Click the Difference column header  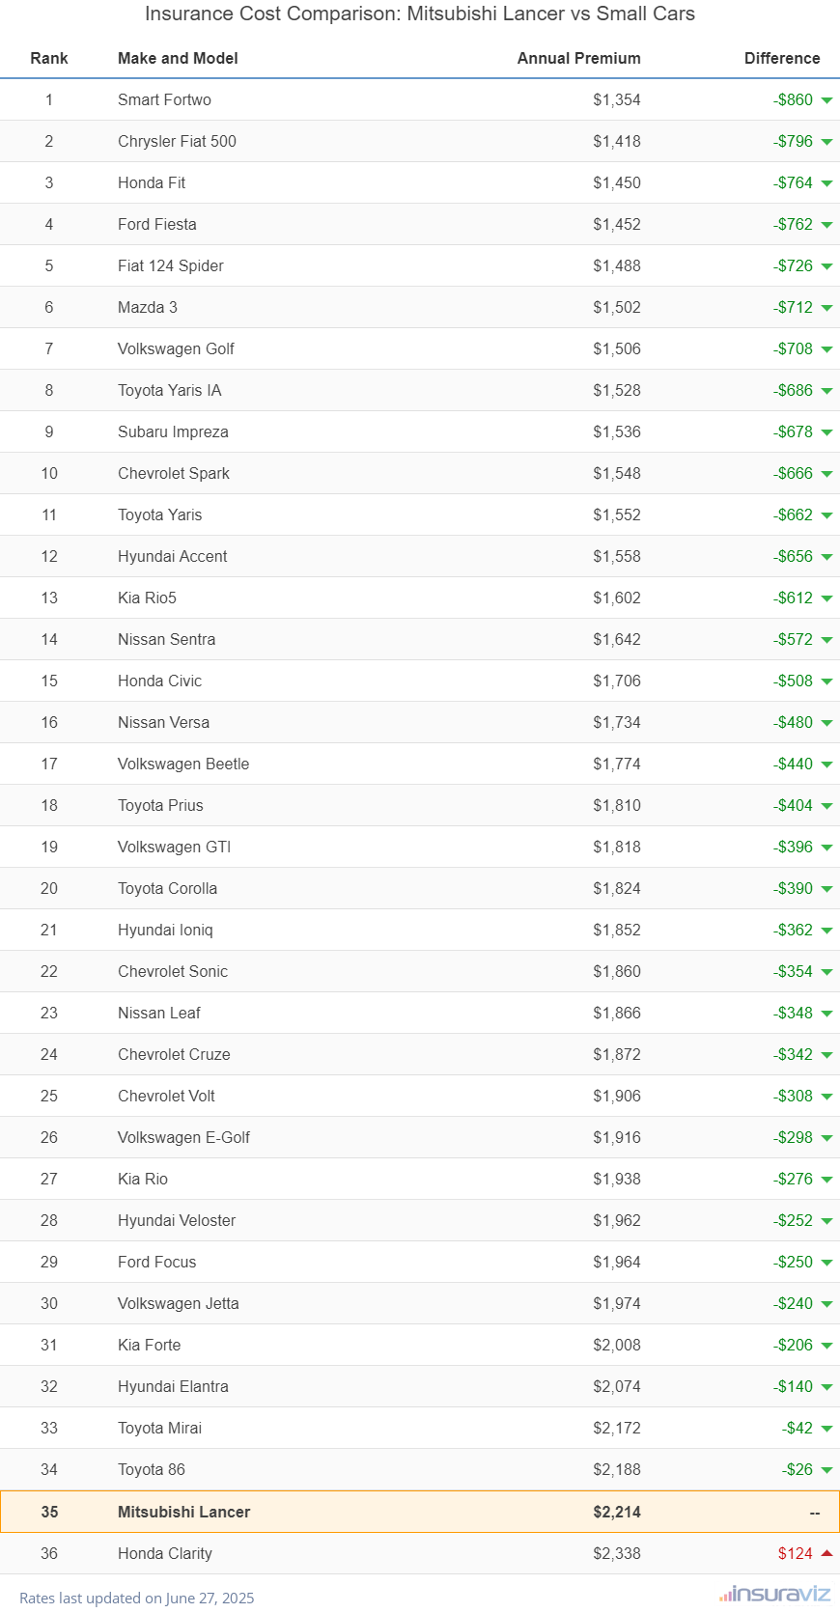coord(782,58)
